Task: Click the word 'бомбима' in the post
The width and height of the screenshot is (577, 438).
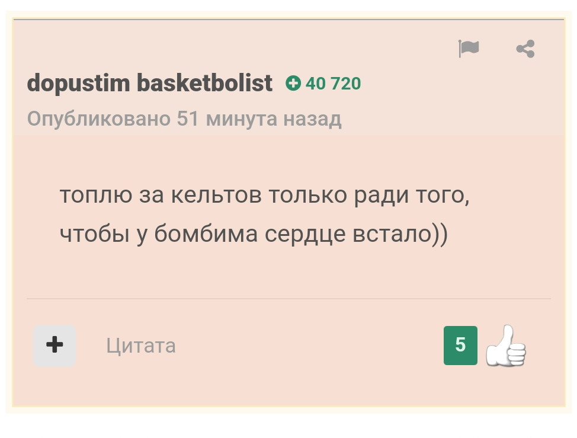Action: (206, 234)
